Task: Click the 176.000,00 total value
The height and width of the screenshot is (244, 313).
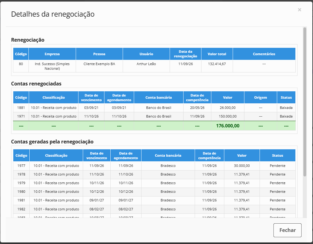Action: pyautogui.click(x=227, y=126)
